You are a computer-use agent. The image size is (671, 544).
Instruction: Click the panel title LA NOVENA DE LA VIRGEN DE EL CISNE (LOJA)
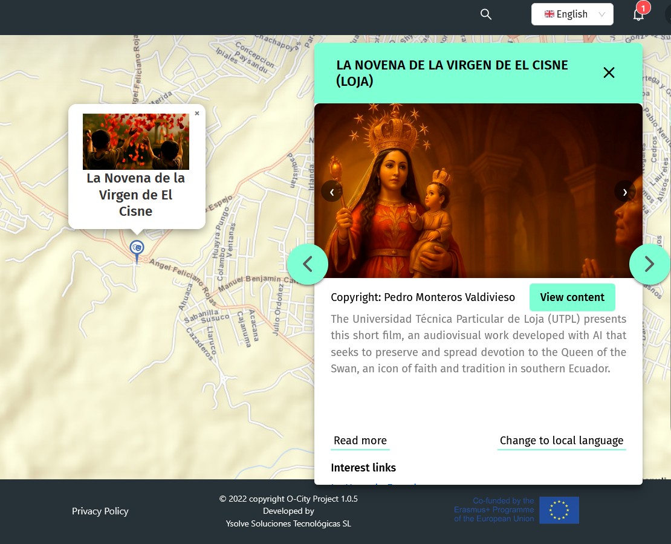[452, 73]
